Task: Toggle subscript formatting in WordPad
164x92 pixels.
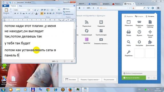Action: click(26, 13)
